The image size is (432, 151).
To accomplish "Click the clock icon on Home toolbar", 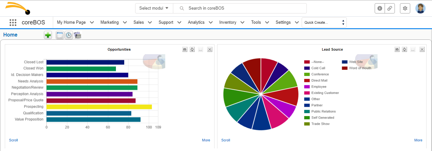I will click(69, 35).
